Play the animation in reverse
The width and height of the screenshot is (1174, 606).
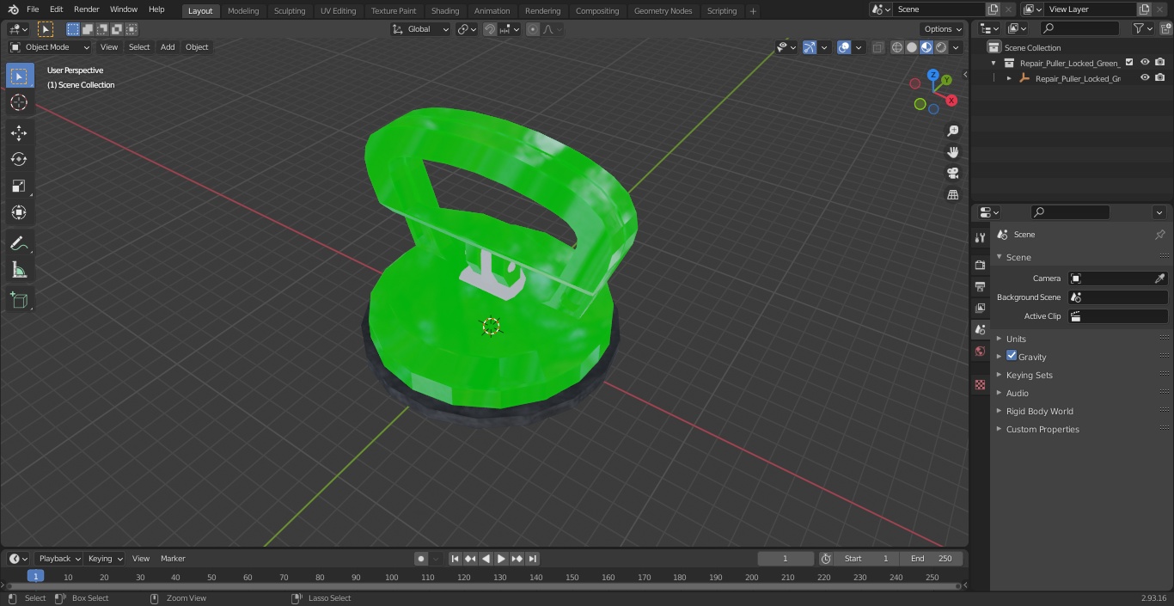pyautogui.click(x=486, y=559)
